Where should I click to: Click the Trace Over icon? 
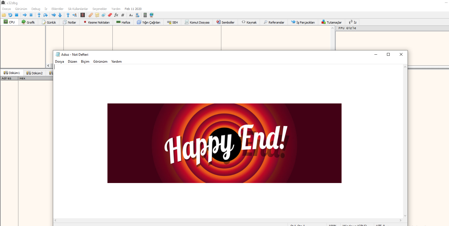pyautogui.click(x=60, y=15)
